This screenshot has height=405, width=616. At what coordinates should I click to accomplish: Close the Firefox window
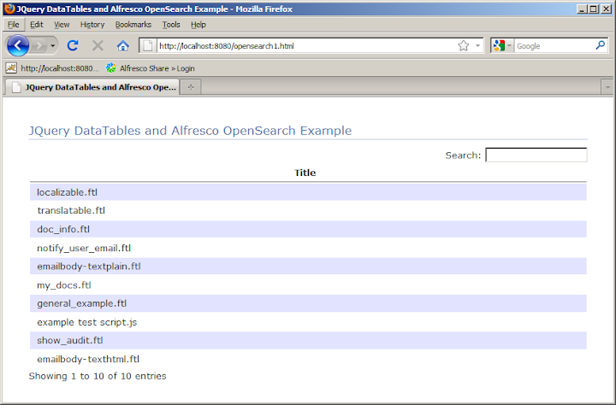pos(607,9)
